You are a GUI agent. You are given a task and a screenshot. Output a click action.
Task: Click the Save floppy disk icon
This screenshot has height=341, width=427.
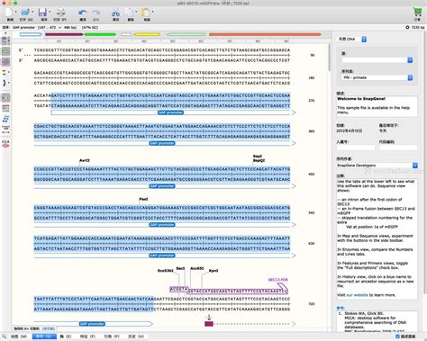[x=42, y=13]
